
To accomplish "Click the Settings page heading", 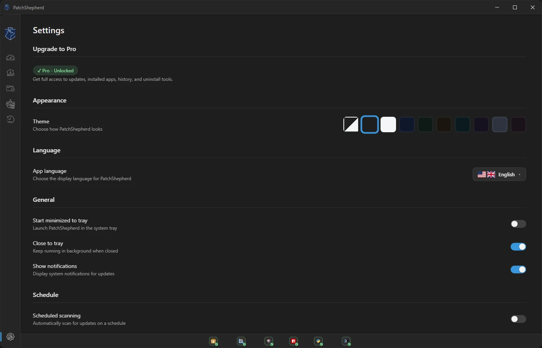I will (48, 31).
